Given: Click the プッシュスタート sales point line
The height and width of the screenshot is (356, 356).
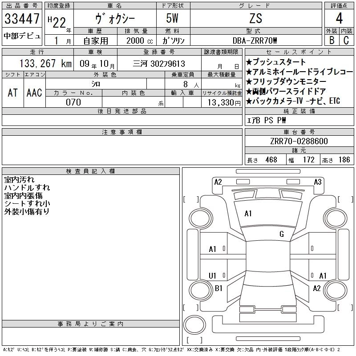Looking at the screenshot, I should (276, 62).
